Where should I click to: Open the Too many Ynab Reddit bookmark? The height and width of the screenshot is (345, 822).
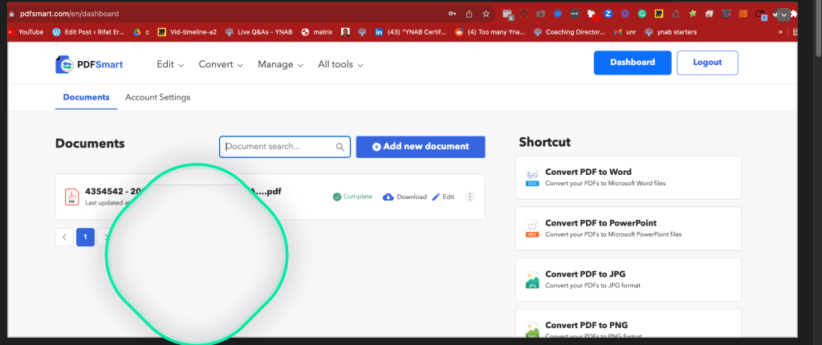(x=490, y=32)
